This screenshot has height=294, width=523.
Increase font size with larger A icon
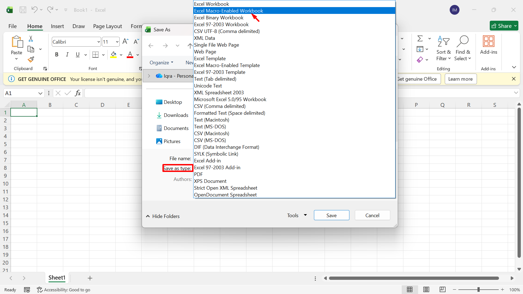pyautogui.click(x=125, y=41)
